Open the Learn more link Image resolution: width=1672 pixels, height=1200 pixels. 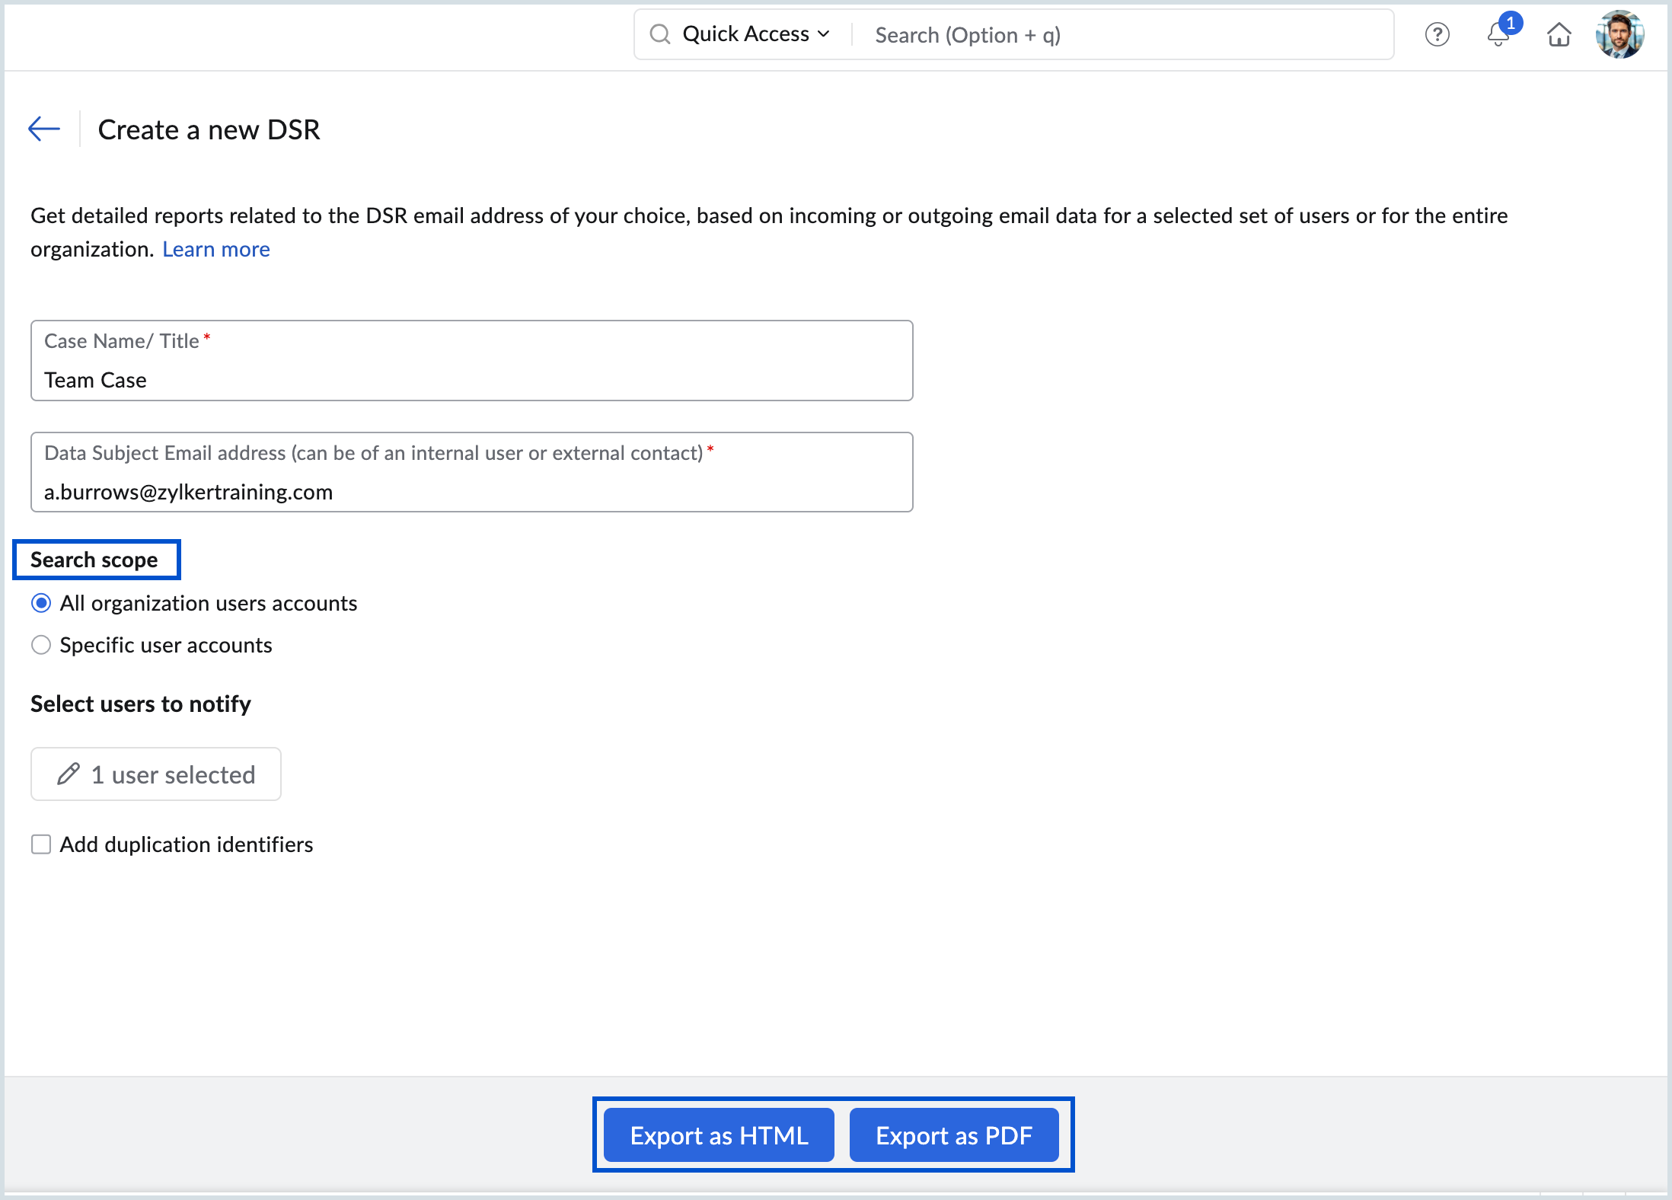point(215,249)
